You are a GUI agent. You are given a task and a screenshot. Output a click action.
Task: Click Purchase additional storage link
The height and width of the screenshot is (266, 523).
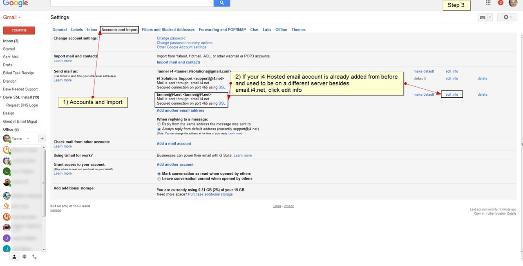tap(210, 194)
